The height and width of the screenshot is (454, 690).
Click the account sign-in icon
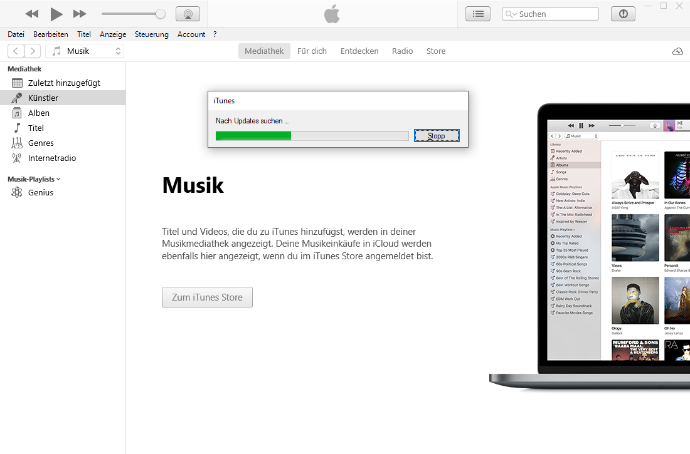tap(622, 13)
